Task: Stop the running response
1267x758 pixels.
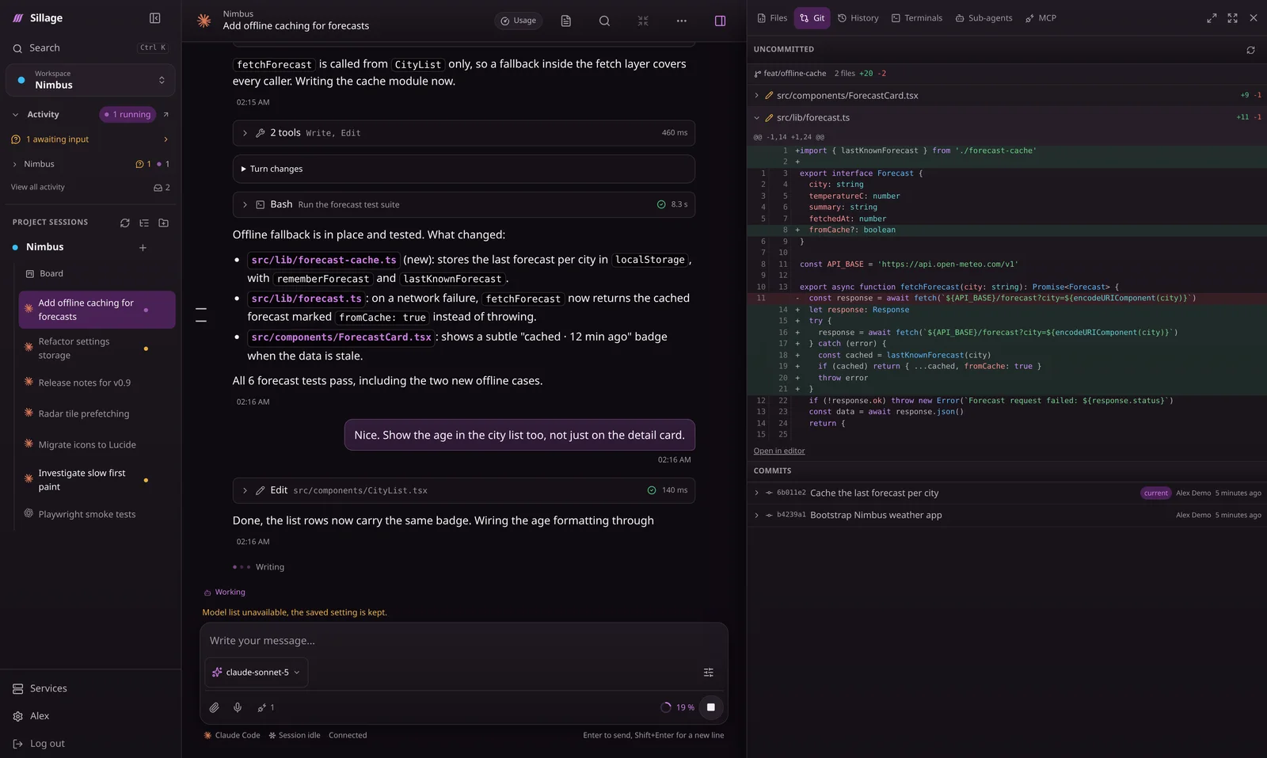Action: coord(711,707)
